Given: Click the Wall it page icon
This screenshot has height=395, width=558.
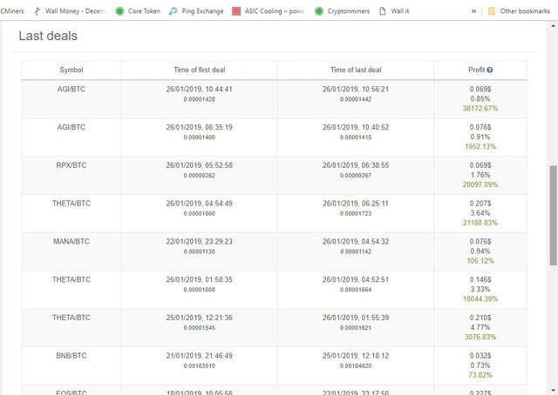Looking at the screenshot, I should (x=383, y=11).
